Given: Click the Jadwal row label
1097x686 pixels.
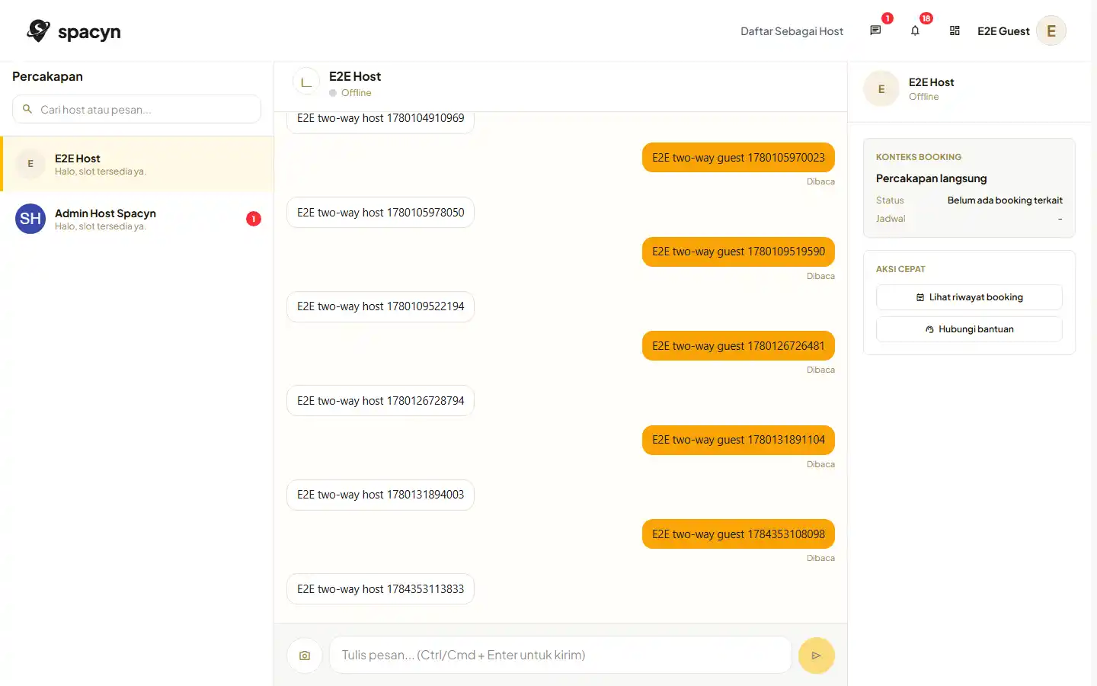Looking at the screenshot, I should [x=891, y=219].
